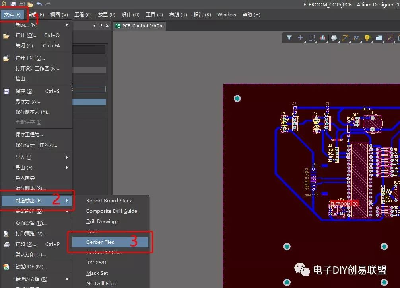Select the Interactive Length Tuning icon
Viewport: 400px width, 288px height.
click(356, 38)
